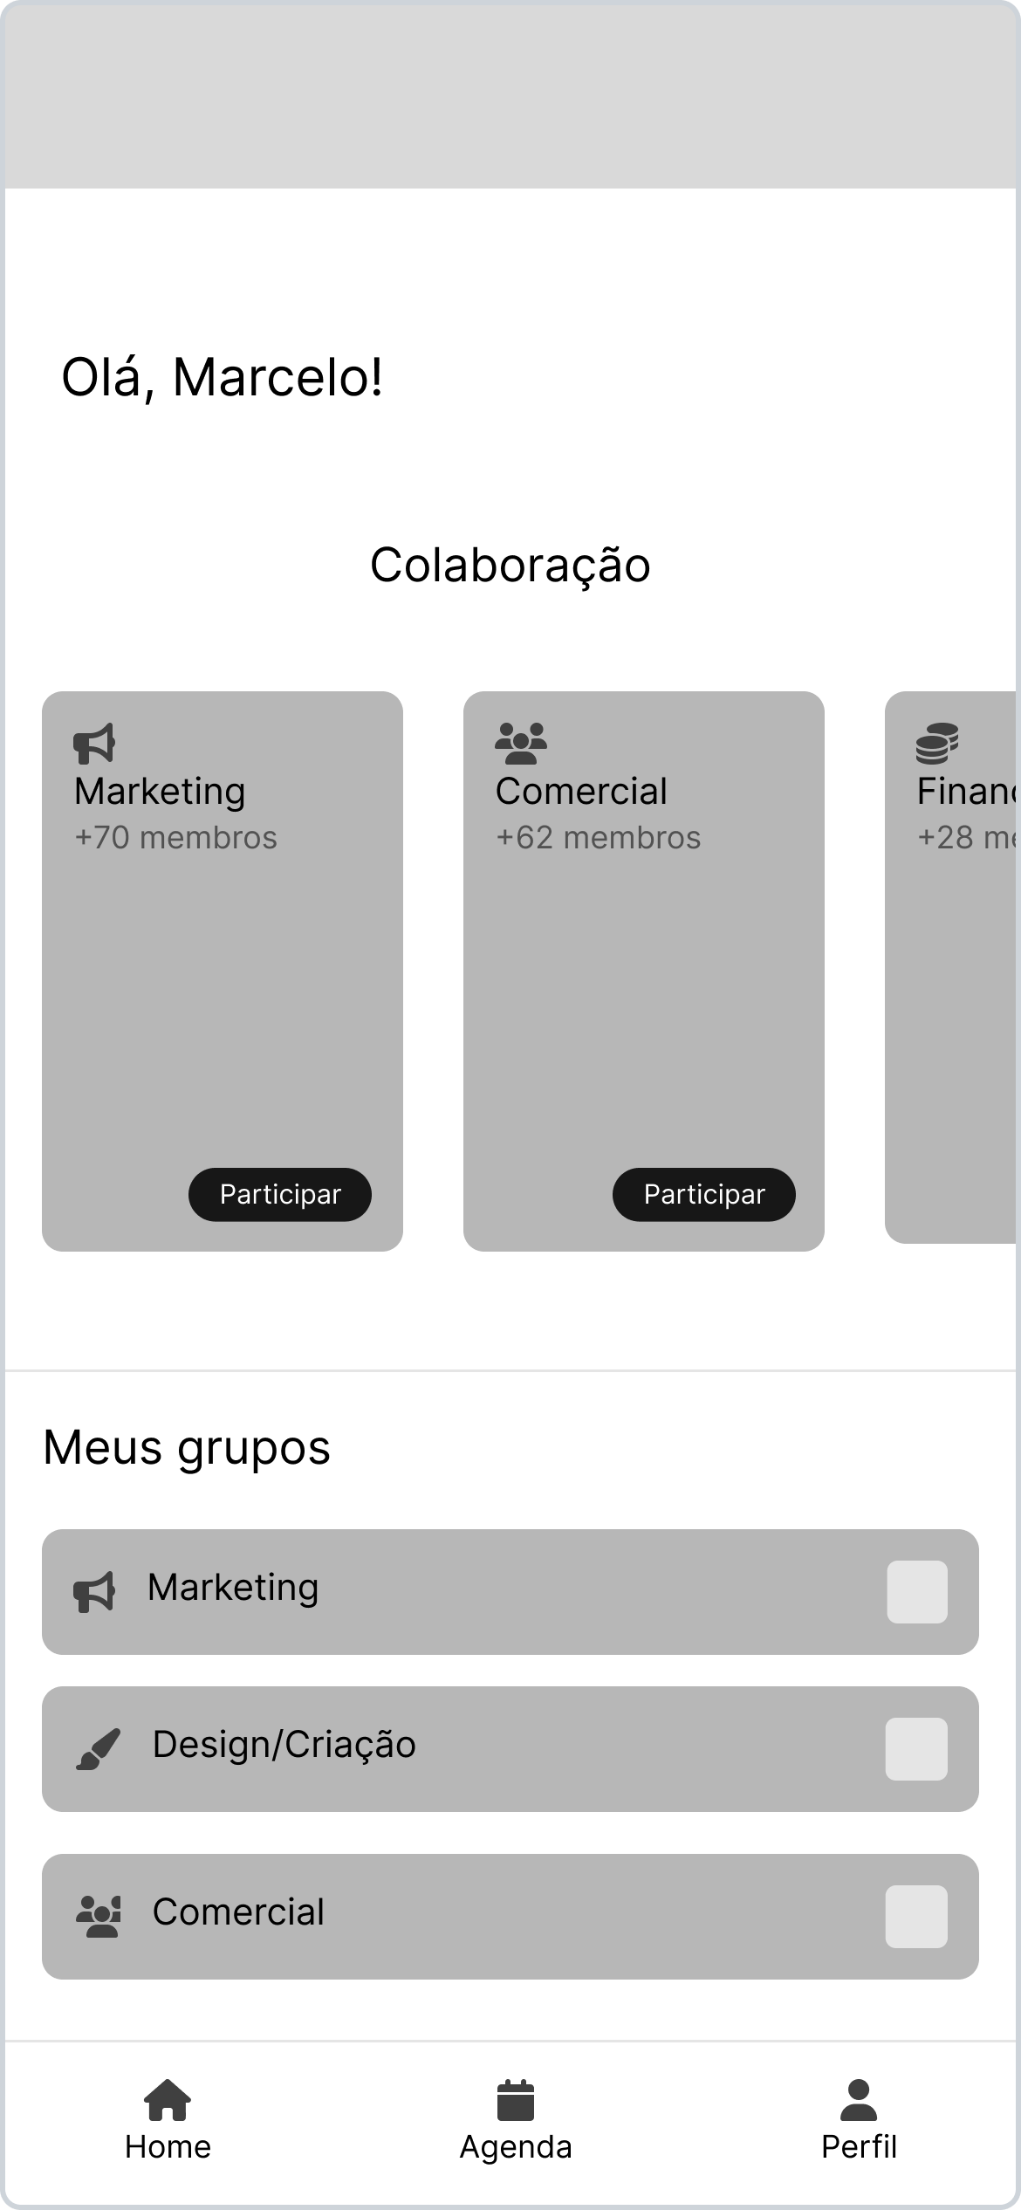
Task: Click megaphone icon on Marketing collaboration card
Action: 94,744
